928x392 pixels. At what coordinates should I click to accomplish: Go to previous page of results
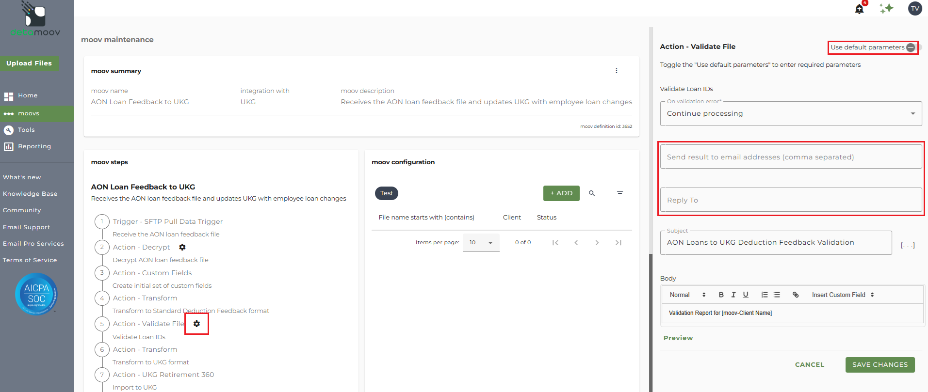[x=576, y=243]
